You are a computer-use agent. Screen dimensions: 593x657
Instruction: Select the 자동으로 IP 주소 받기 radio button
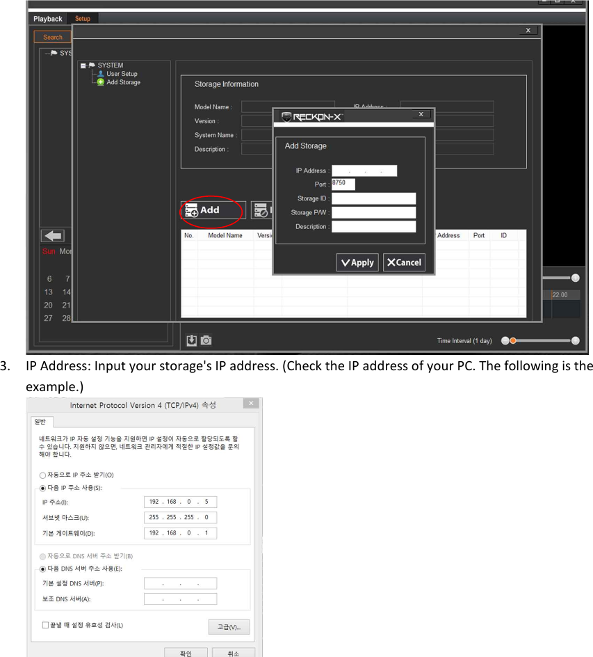coord(42,475)
